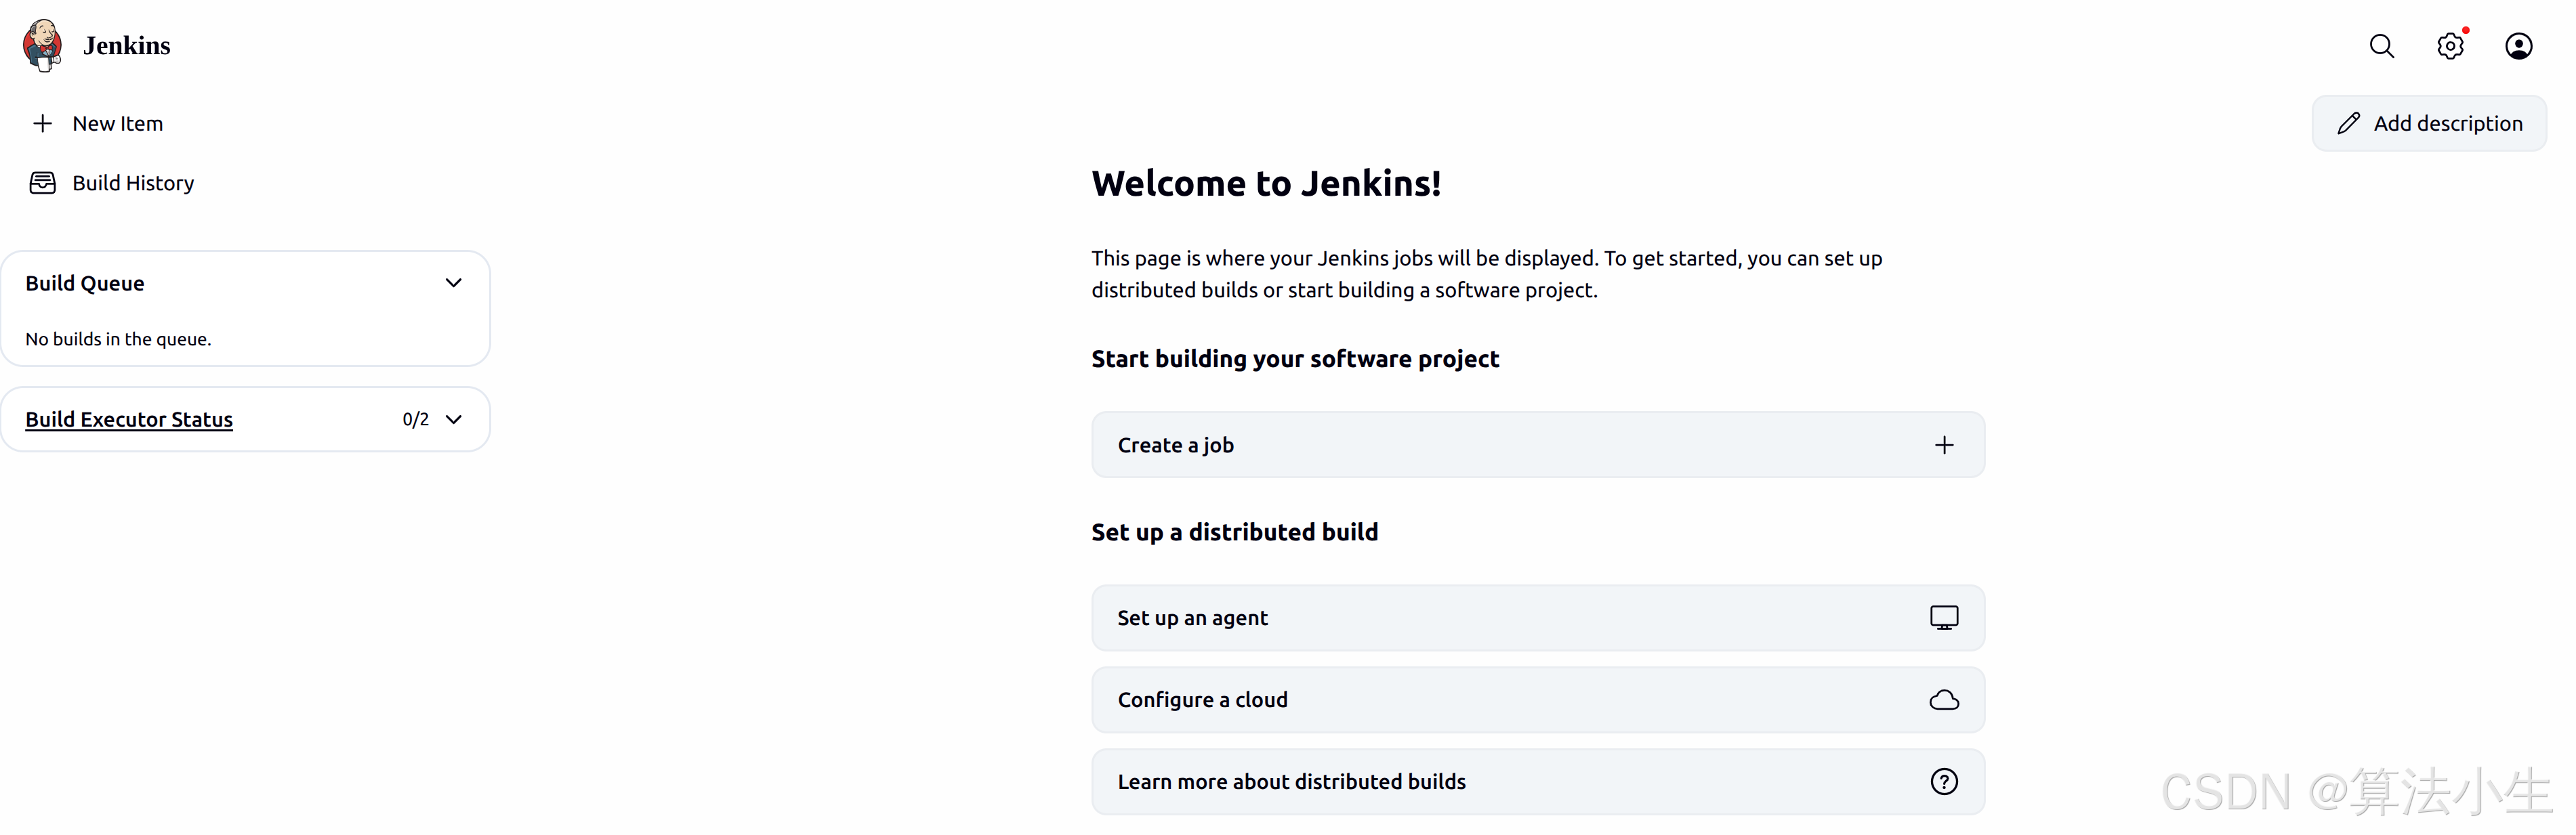Click the Jenkins title text
The height and width of the screenshot is (835, 2576).
(127, 46)
